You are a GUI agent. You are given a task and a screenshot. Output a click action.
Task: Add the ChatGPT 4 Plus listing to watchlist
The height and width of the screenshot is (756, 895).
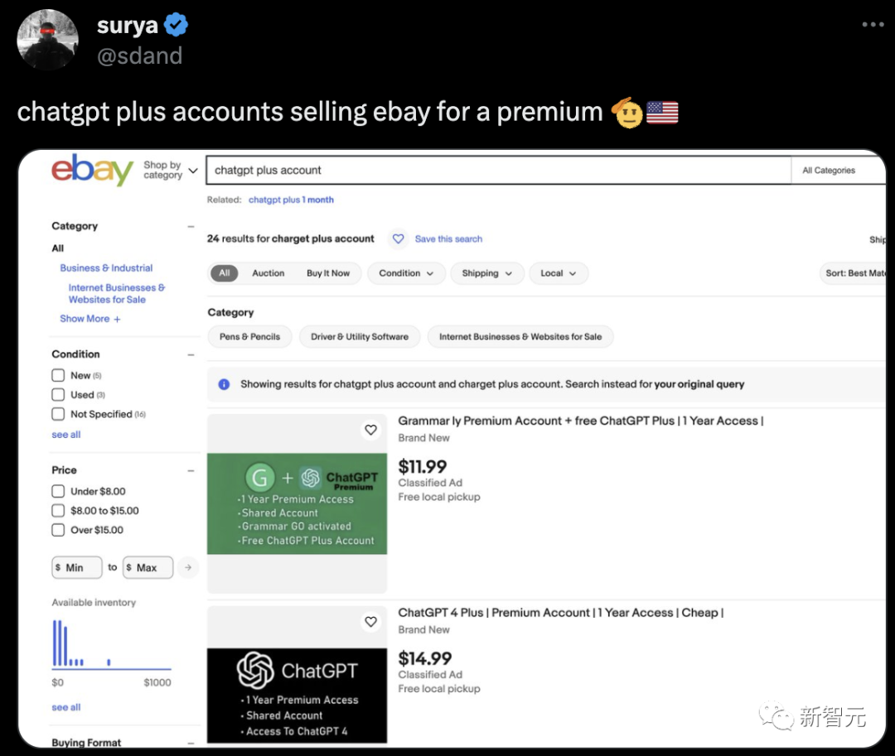click(x=370, y=622)
